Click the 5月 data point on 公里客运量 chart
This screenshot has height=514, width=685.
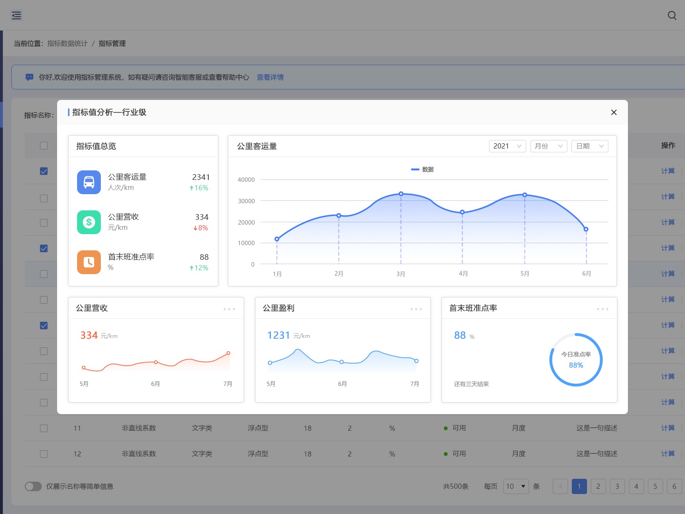pos(525,195)
